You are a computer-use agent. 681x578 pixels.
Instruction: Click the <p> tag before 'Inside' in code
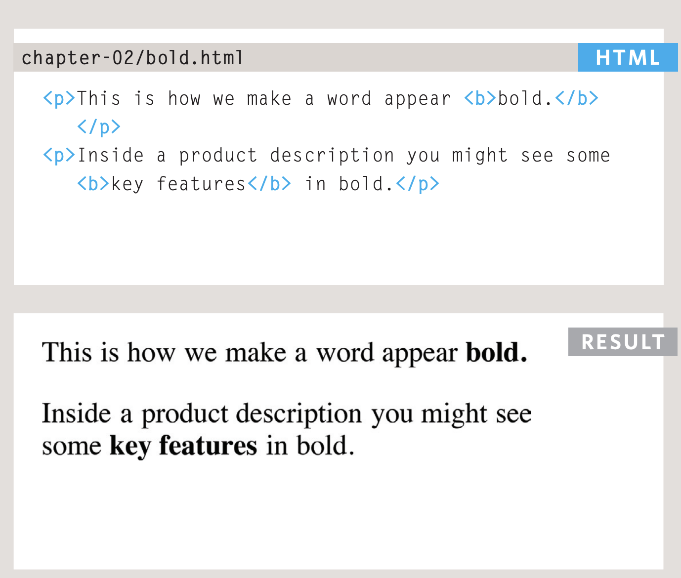click(x=59, y=156)
